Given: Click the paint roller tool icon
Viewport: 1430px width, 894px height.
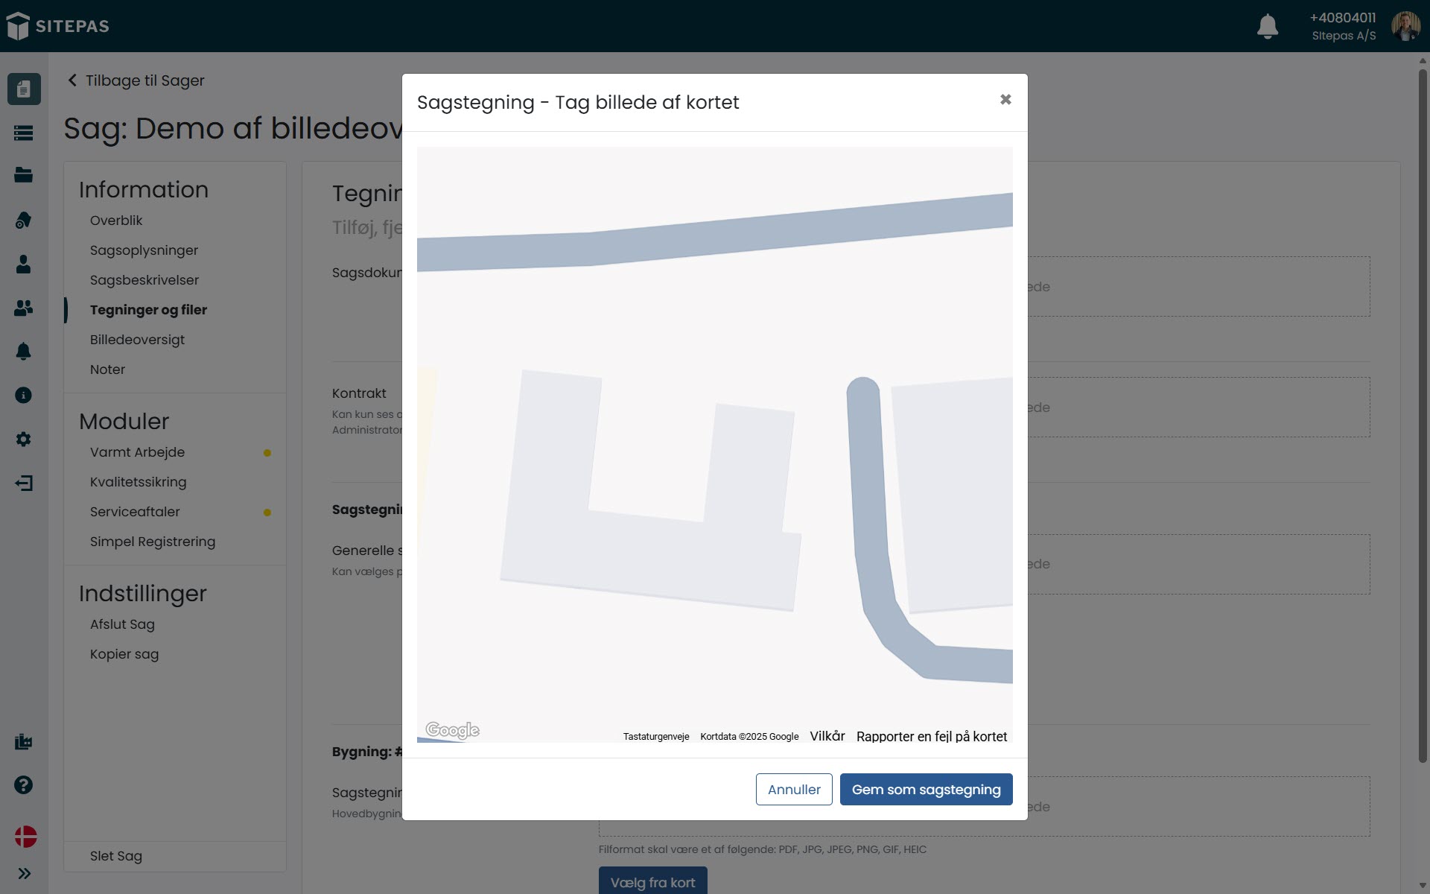Looking at the screenshot, I should coord(24,220).
